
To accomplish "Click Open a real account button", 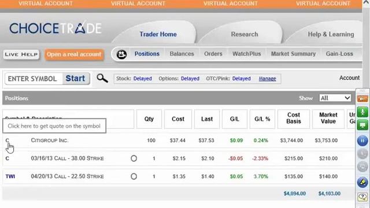I will (74, 54).
